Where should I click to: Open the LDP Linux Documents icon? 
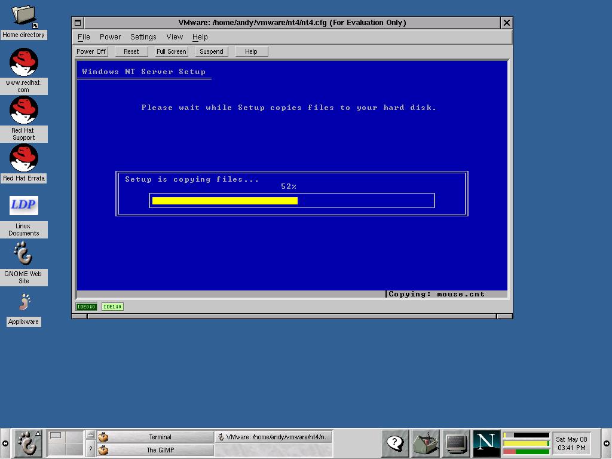coord(24,206)
